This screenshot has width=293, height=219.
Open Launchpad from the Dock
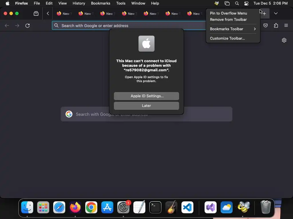coord(43,207)
